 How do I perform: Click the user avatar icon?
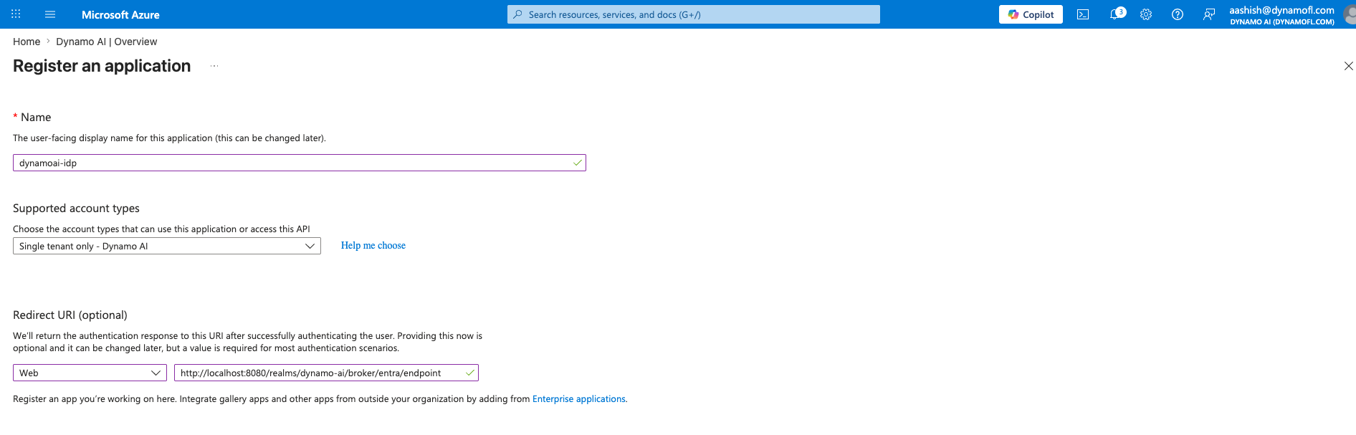click(1350, 14)
